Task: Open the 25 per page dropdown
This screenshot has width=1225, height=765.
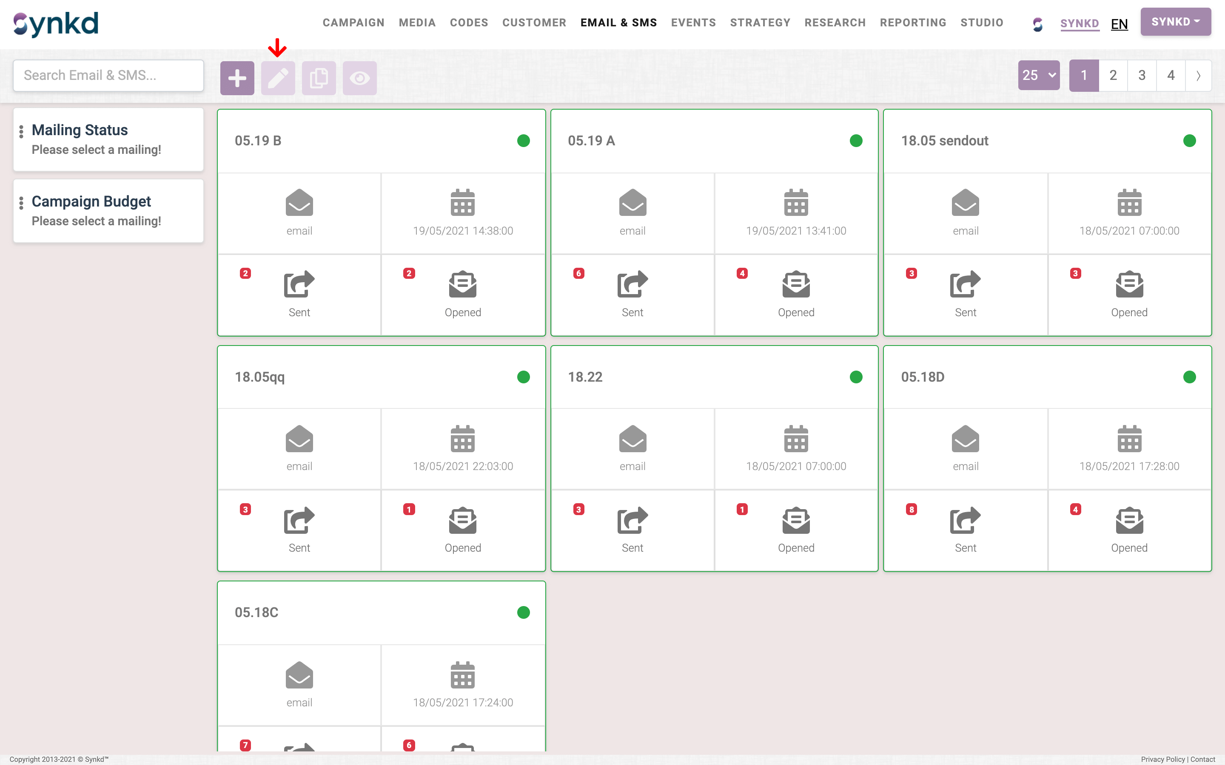Action: click(x=1039, y=75)
